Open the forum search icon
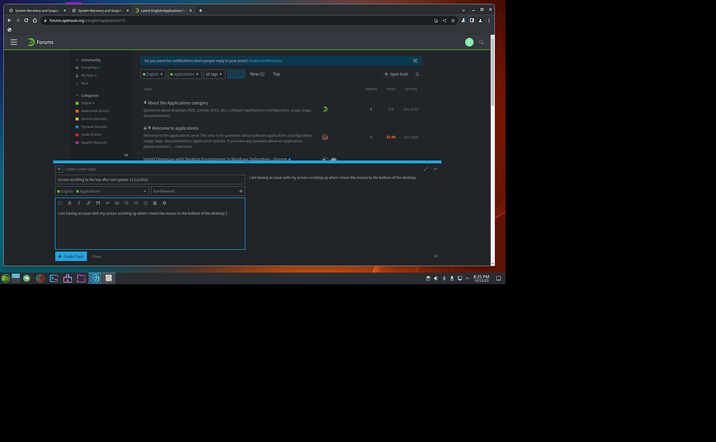Screen dimensions: 716x442 tap(481, 42)
